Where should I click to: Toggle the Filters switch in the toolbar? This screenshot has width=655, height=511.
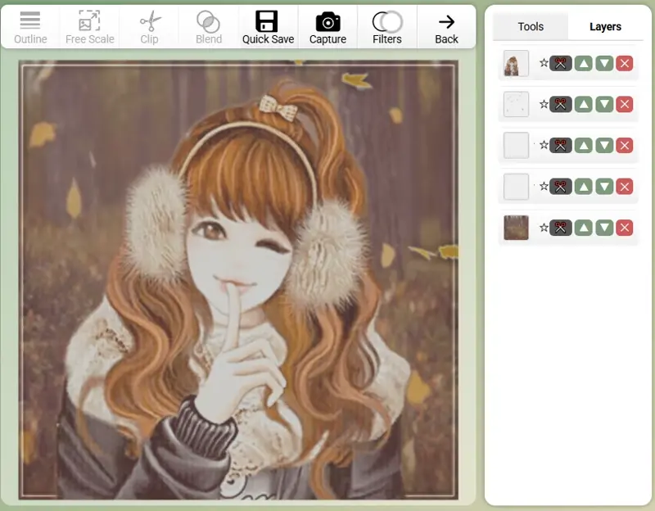point(387,21)
